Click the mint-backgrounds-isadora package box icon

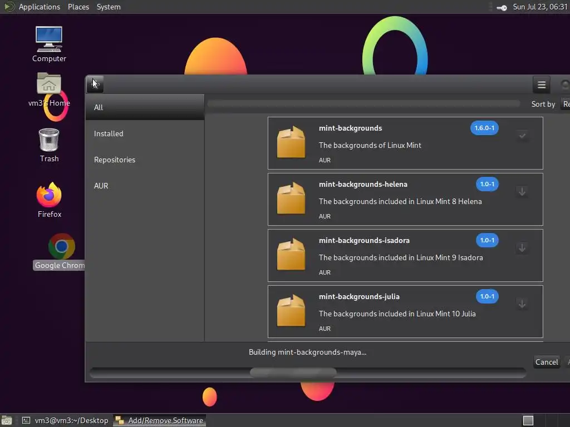[291, 254]
